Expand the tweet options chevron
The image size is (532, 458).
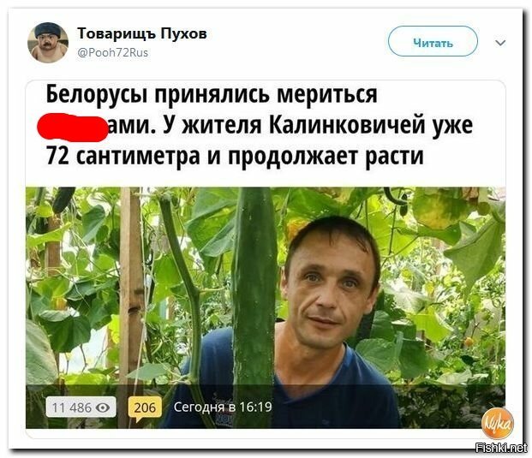pos(500,43)
